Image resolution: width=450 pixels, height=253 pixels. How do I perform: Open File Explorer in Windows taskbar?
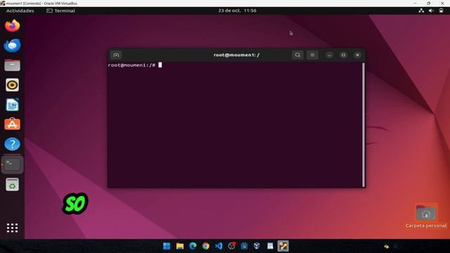180,246
